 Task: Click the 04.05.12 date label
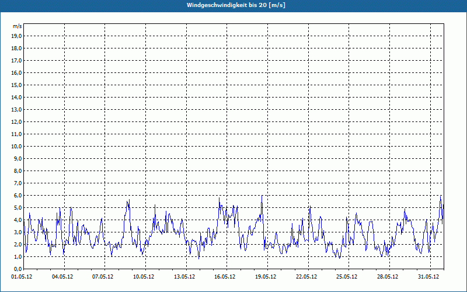point(62,276)
